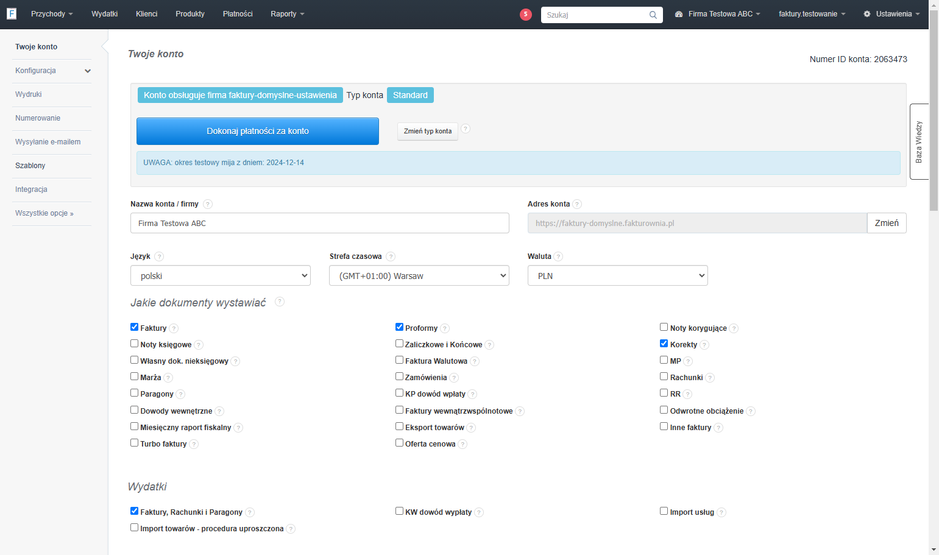Click help icon beside Adres konta

point(577,204)
